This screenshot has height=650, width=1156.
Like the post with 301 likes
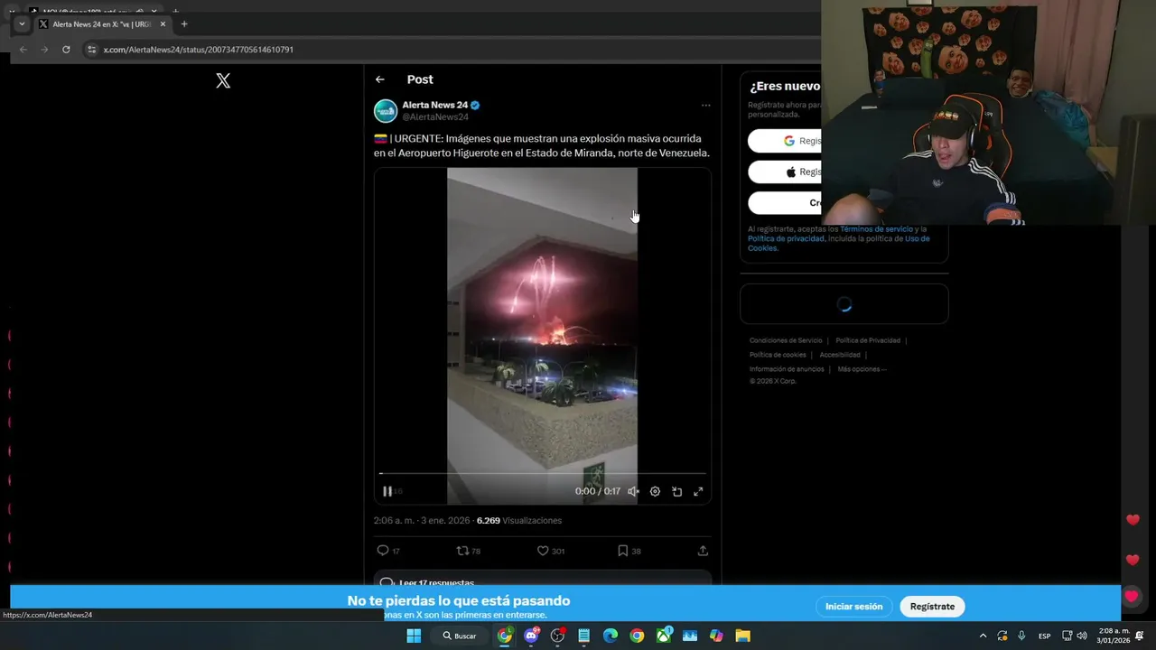[x=551, y=551]
